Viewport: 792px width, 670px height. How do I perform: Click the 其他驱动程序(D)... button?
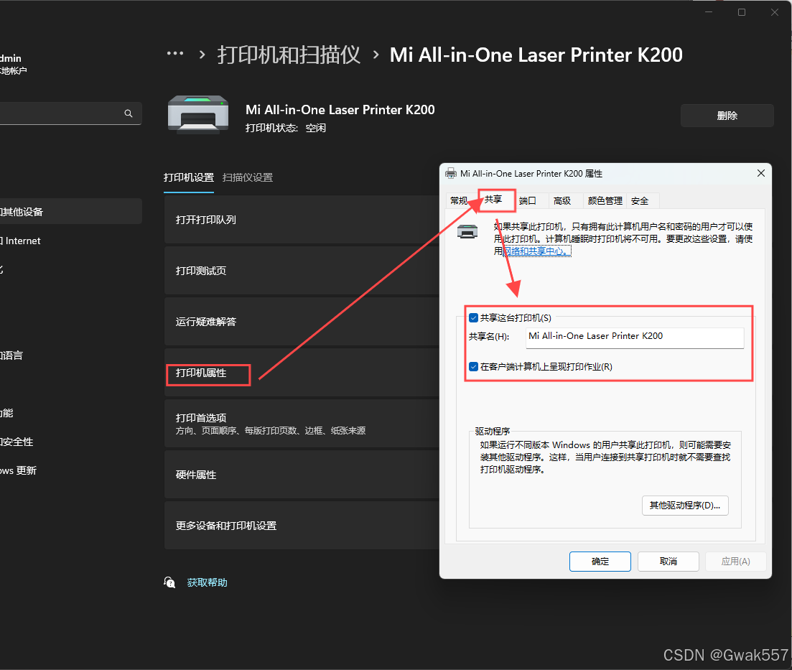[685, 506]
